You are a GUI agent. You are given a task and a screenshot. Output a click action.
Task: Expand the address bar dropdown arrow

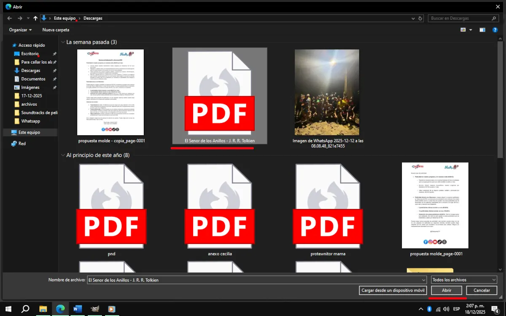tap(413, 18)
